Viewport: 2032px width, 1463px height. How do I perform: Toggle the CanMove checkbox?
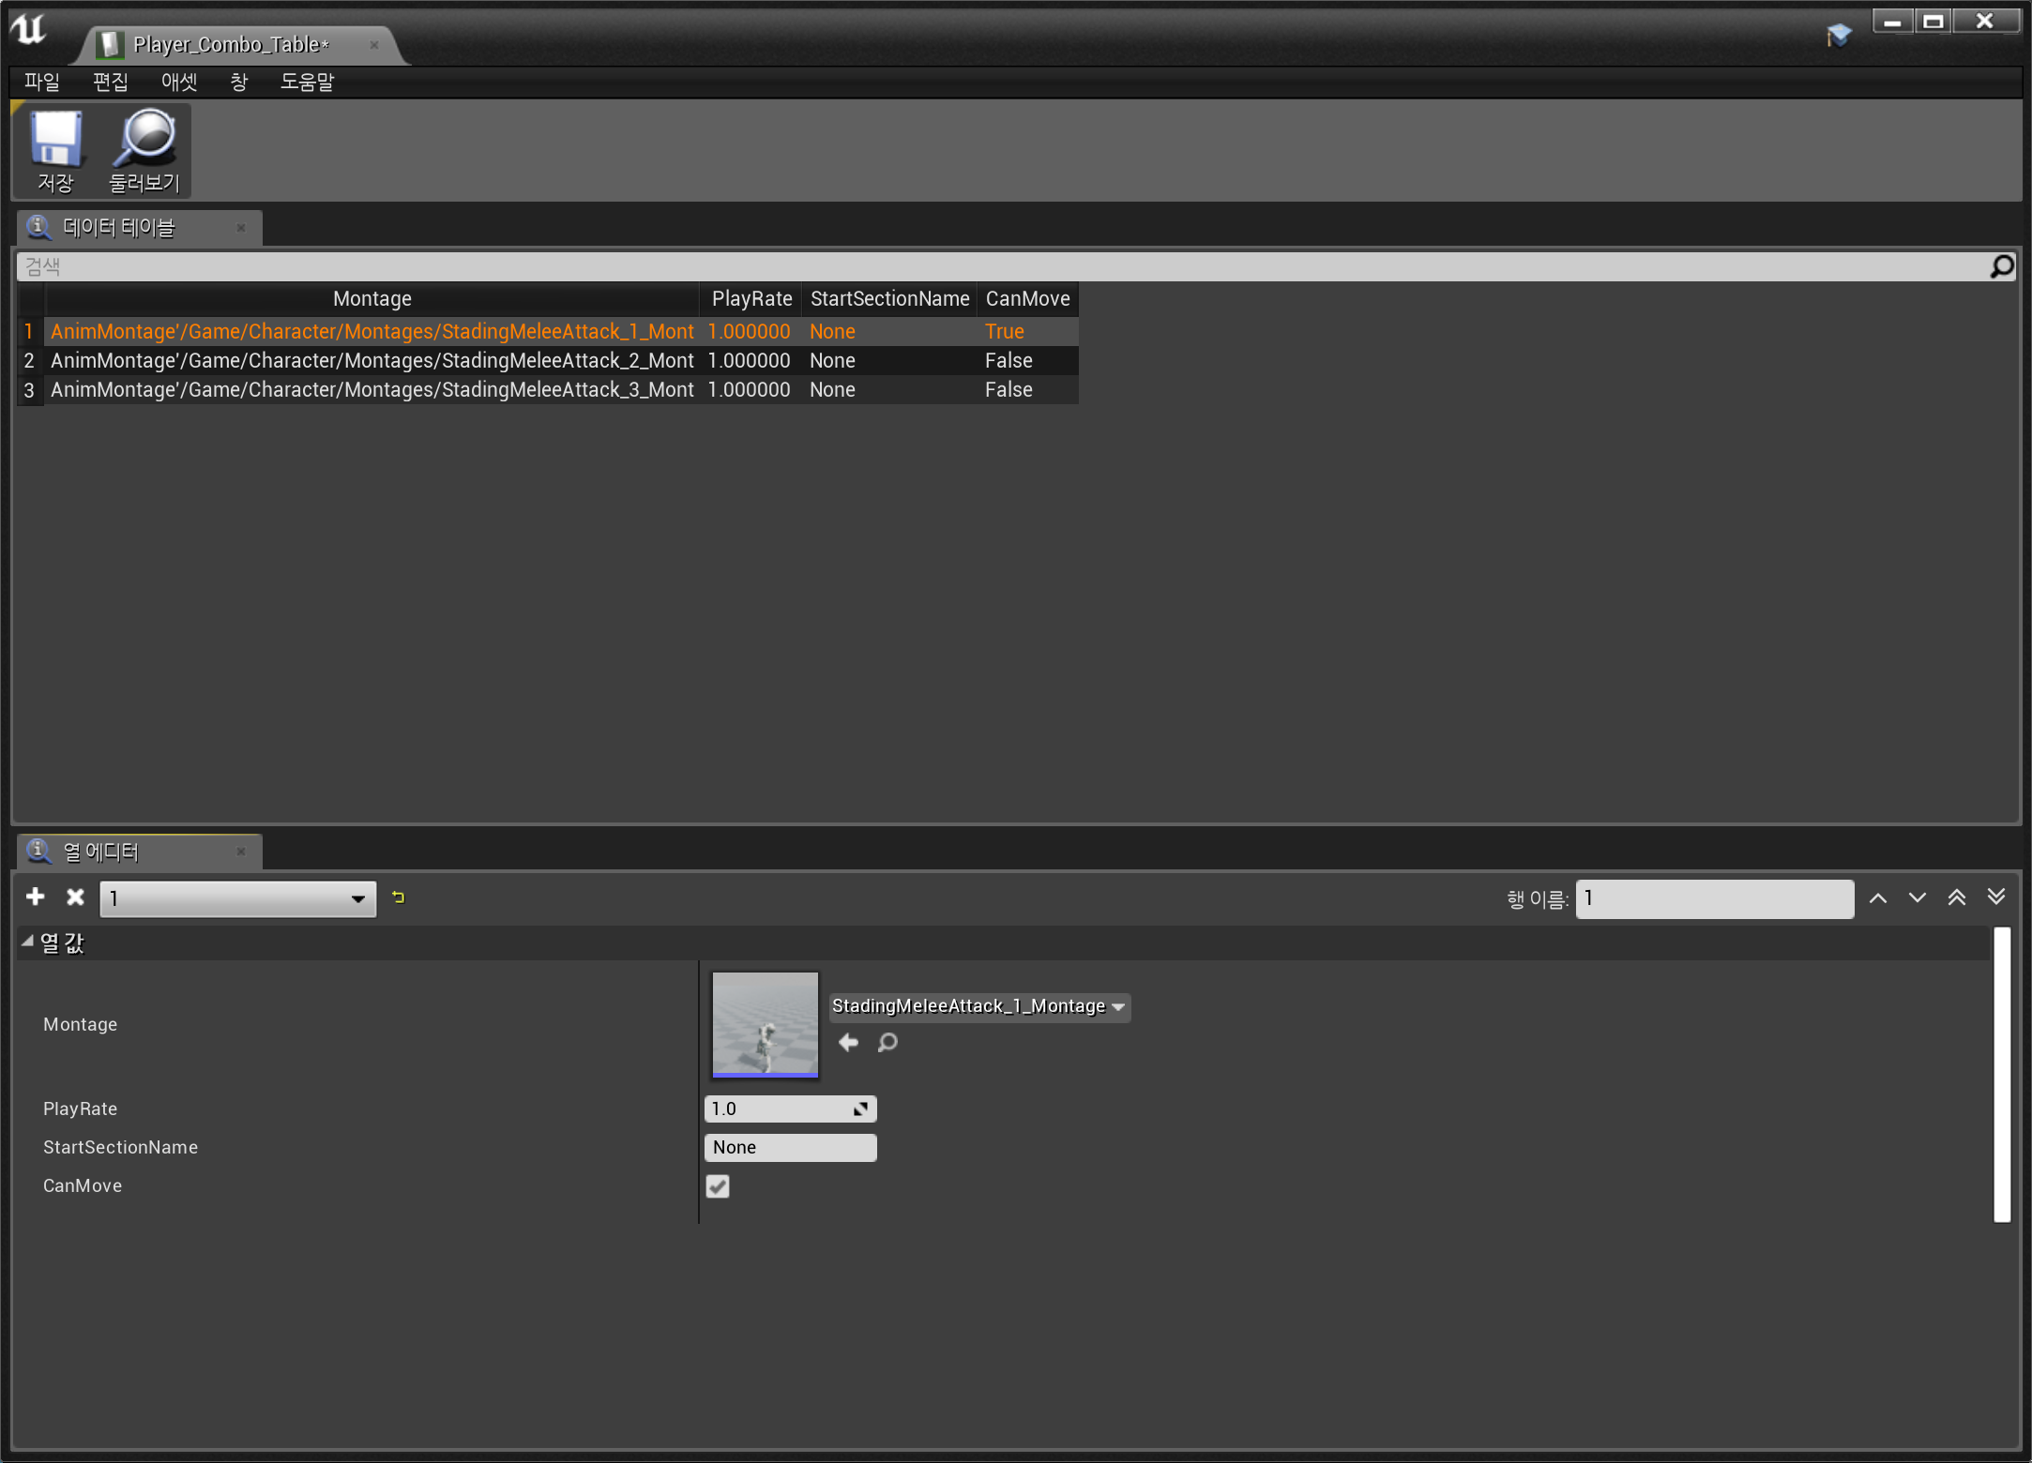[x=718, y=1186]
